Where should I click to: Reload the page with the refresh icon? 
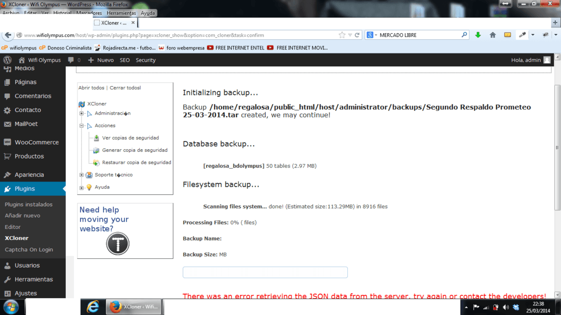pyautogui.click(x=357, y=35)
